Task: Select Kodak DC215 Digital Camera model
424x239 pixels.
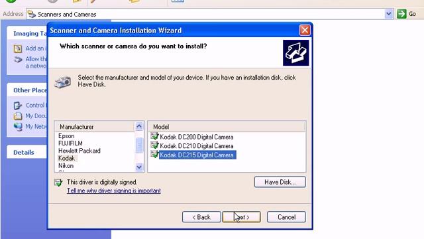Action: (197, 155)
